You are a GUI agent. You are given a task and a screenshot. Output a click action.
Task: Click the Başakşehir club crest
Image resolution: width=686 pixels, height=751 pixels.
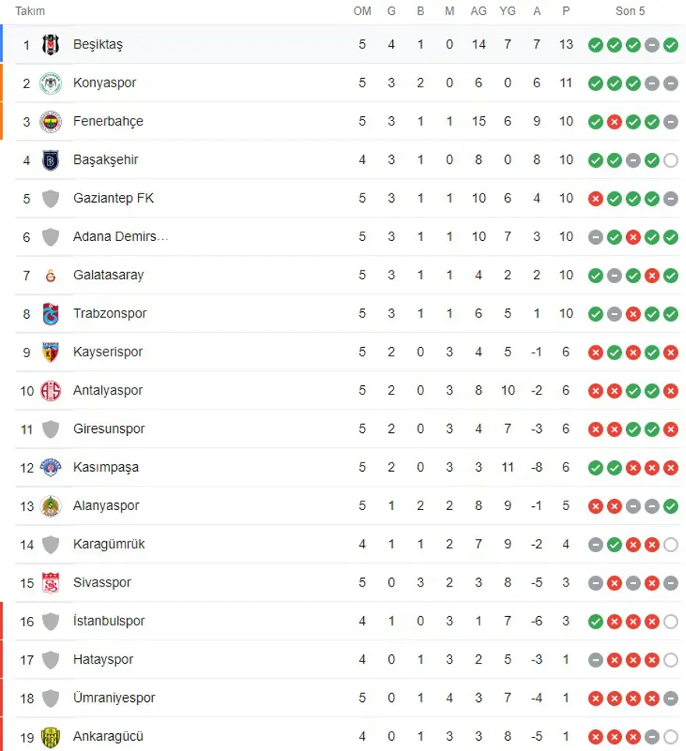pyautogui.click(x=51, y=160)
